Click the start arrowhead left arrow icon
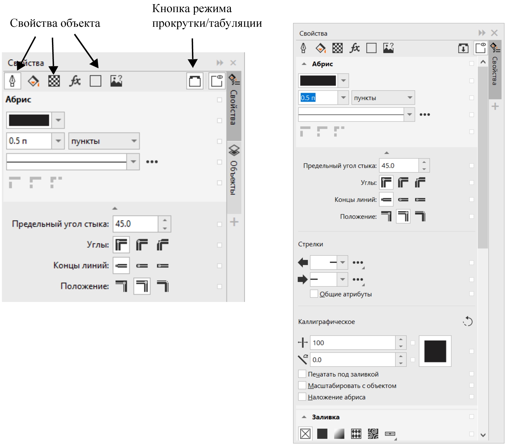 click(303, 263)
